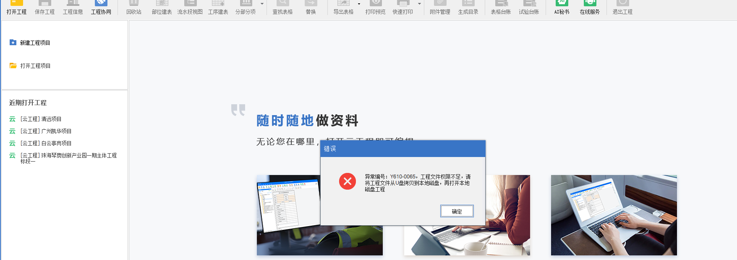Image resolution: width=737 pixels, height=260 pixels.
Task: Click the 生成目录 toolbar item
Action: pyautogui.click(x=468, y=7)
